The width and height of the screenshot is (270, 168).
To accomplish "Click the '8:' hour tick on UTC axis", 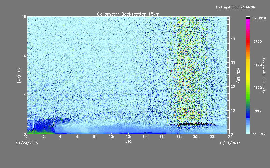I will [x=94, y=137].
